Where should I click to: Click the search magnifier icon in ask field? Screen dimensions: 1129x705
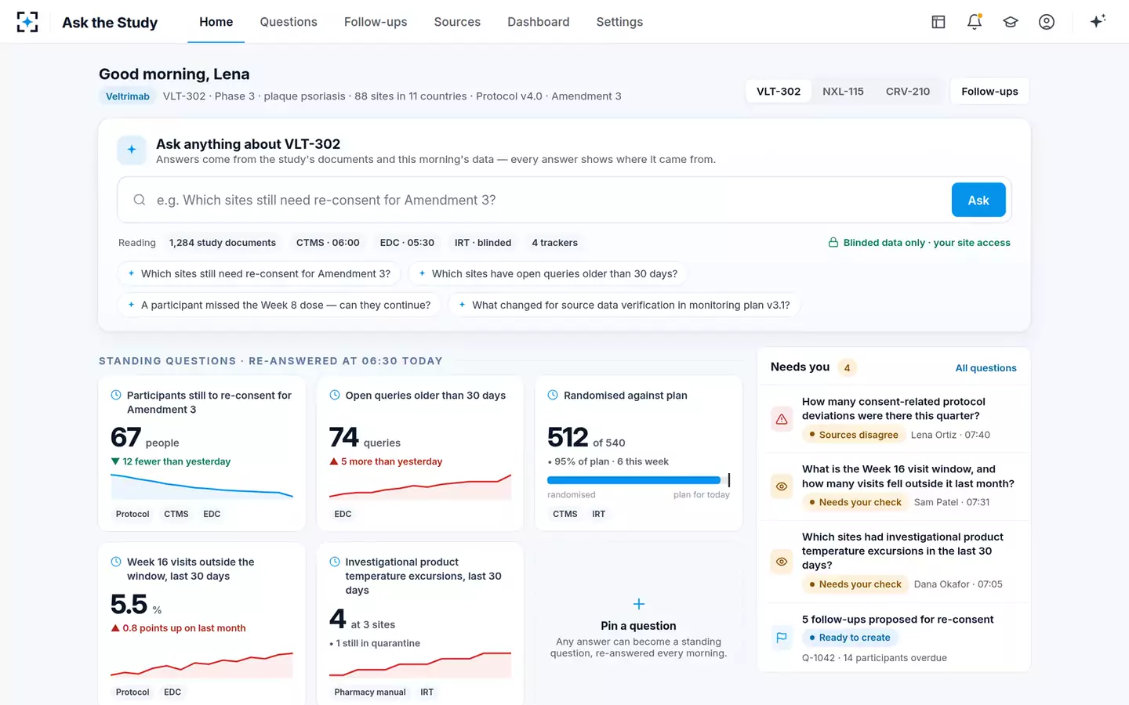[x=140, y=201]
